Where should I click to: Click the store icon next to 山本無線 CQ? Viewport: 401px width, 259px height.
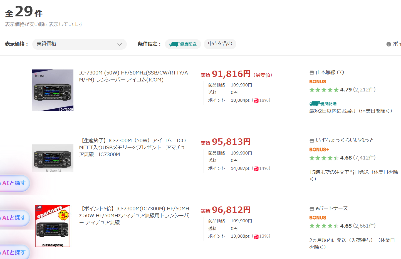click(312, 73)
